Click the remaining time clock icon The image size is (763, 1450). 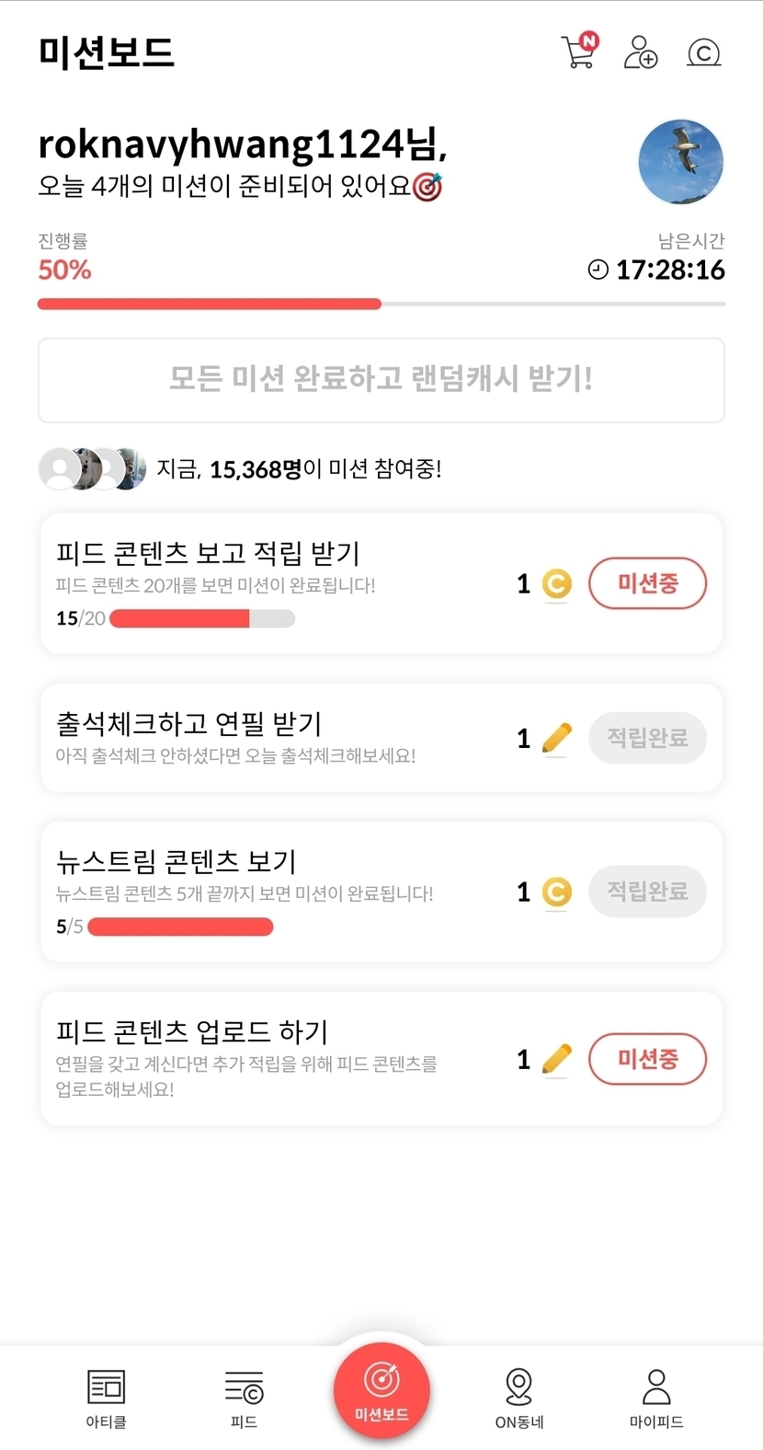tap(598, 270)
